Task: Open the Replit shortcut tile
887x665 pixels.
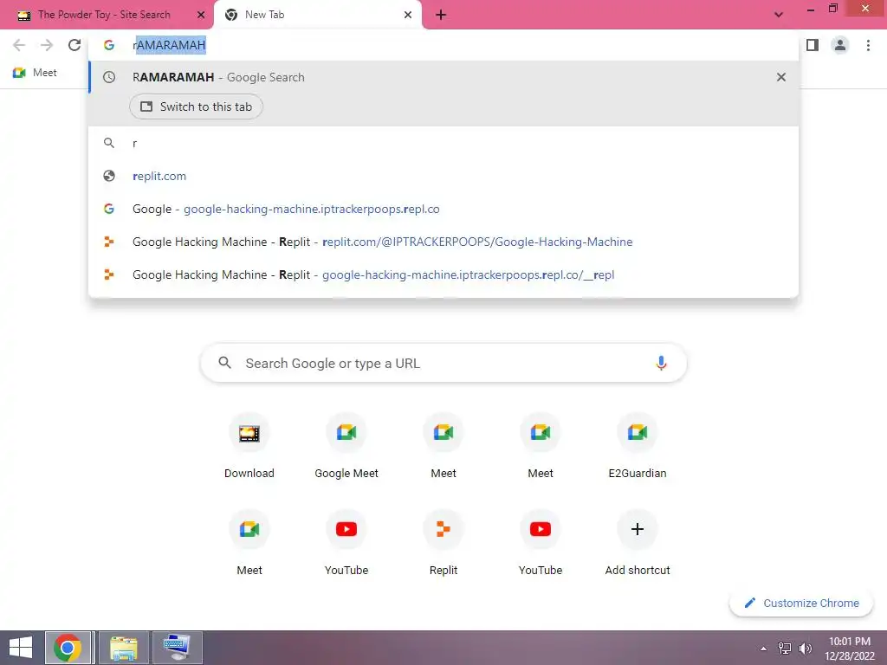Action: coord(443,543)
